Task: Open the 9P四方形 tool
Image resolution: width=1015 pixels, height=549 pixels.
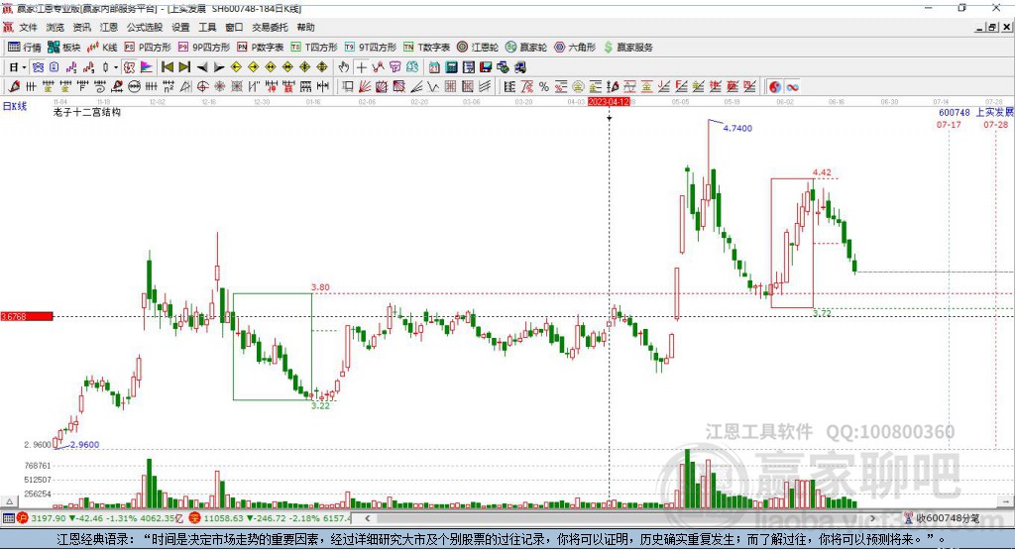Action: coord(204,48)
